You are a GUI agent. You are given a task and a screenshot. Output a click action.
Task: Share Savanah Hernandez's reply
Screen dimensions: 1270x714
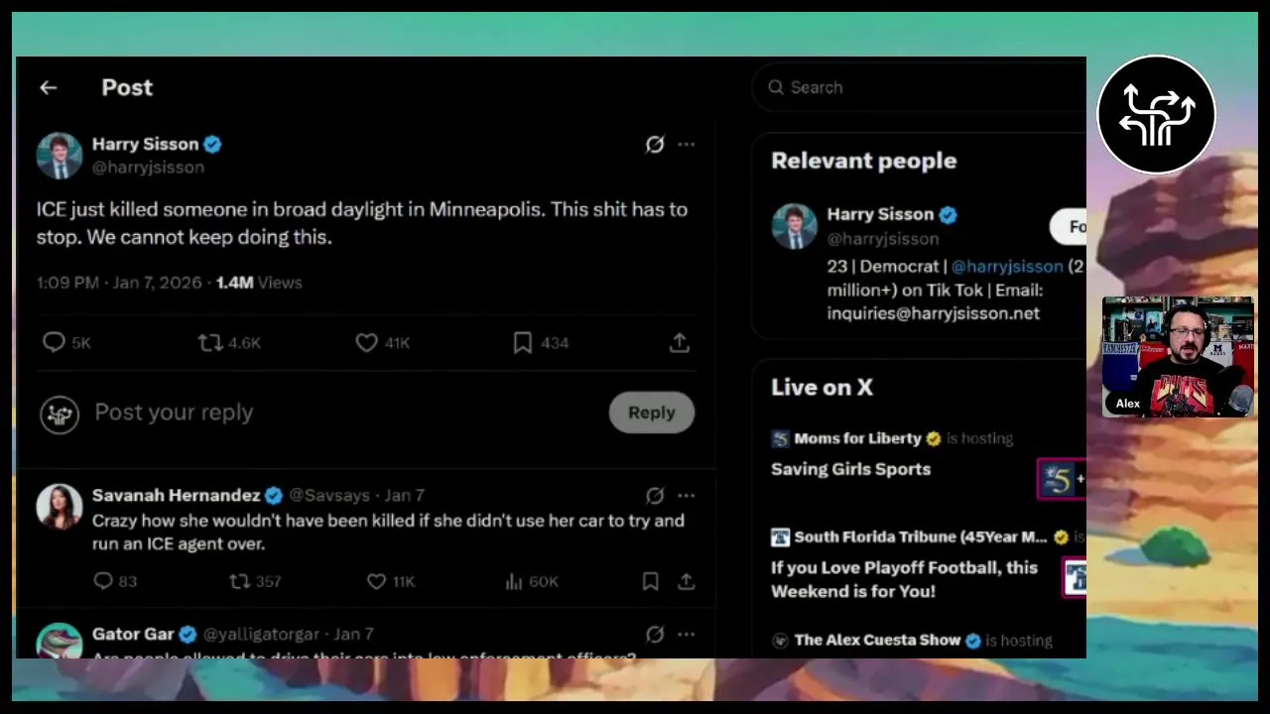pyautogui.click(x=686, y=581)
